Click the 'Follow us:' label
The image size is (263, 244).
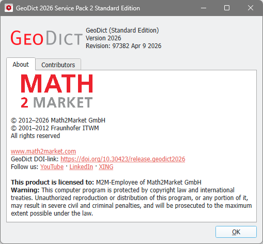[24, 167]
